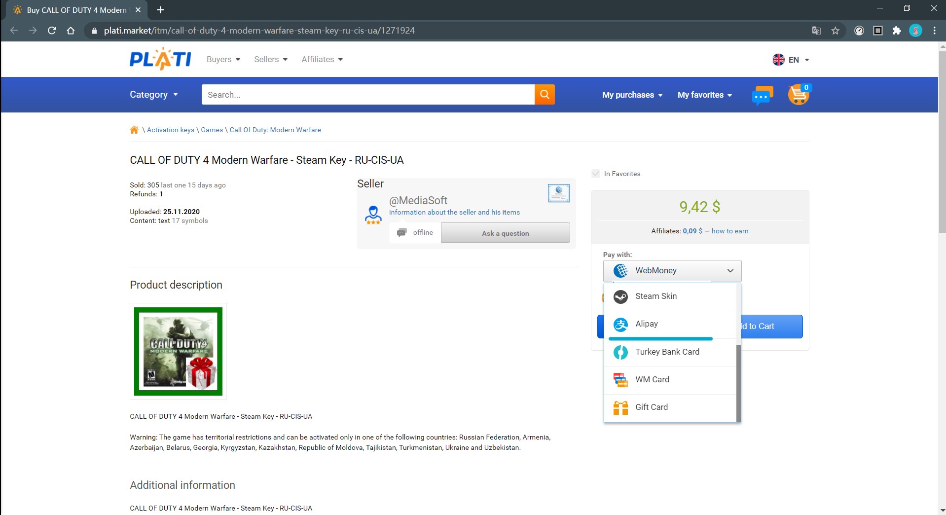Select WM Card payment method
Screen dimensions: 946x515
[x=670, y=380]
